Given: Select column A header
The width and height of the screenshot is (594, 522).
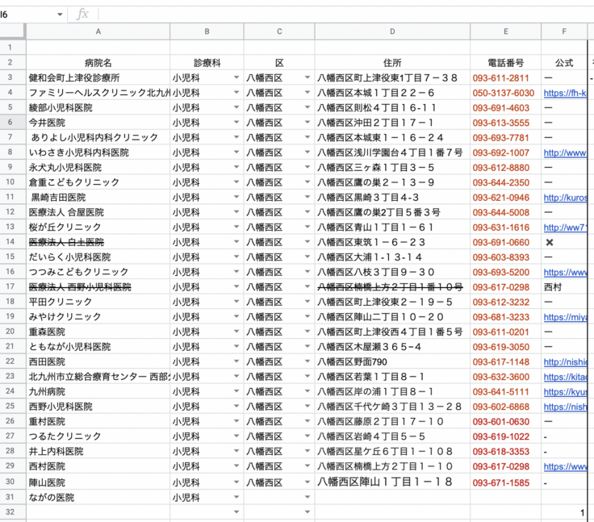Looking at the screenshot, I should click(98, 31).
